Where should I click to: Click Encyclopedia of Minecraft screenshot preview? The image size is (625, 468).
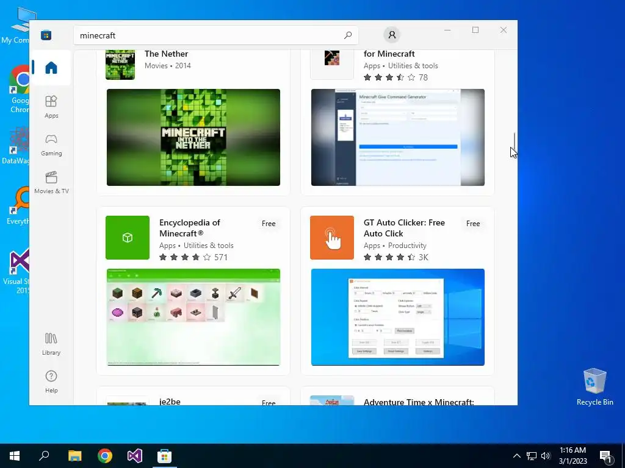click(193, 317)
